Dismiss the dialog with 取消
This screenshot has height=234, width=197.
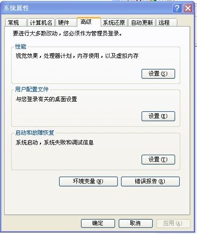(x=136, y=223)
